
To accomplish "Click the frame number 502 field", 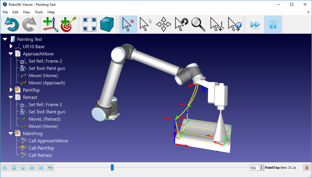I will [255, 168].
